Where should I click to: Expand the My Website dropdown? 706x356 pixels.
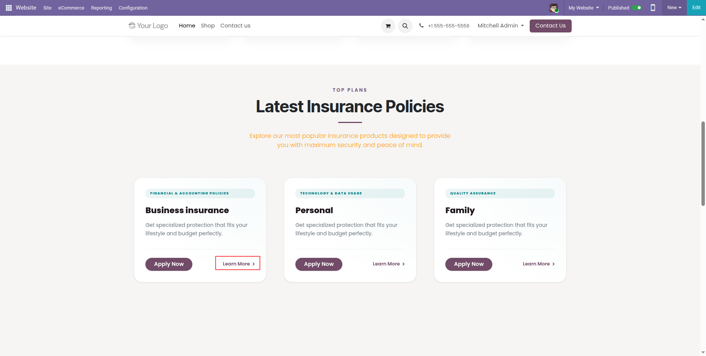[x=583, y=8]
